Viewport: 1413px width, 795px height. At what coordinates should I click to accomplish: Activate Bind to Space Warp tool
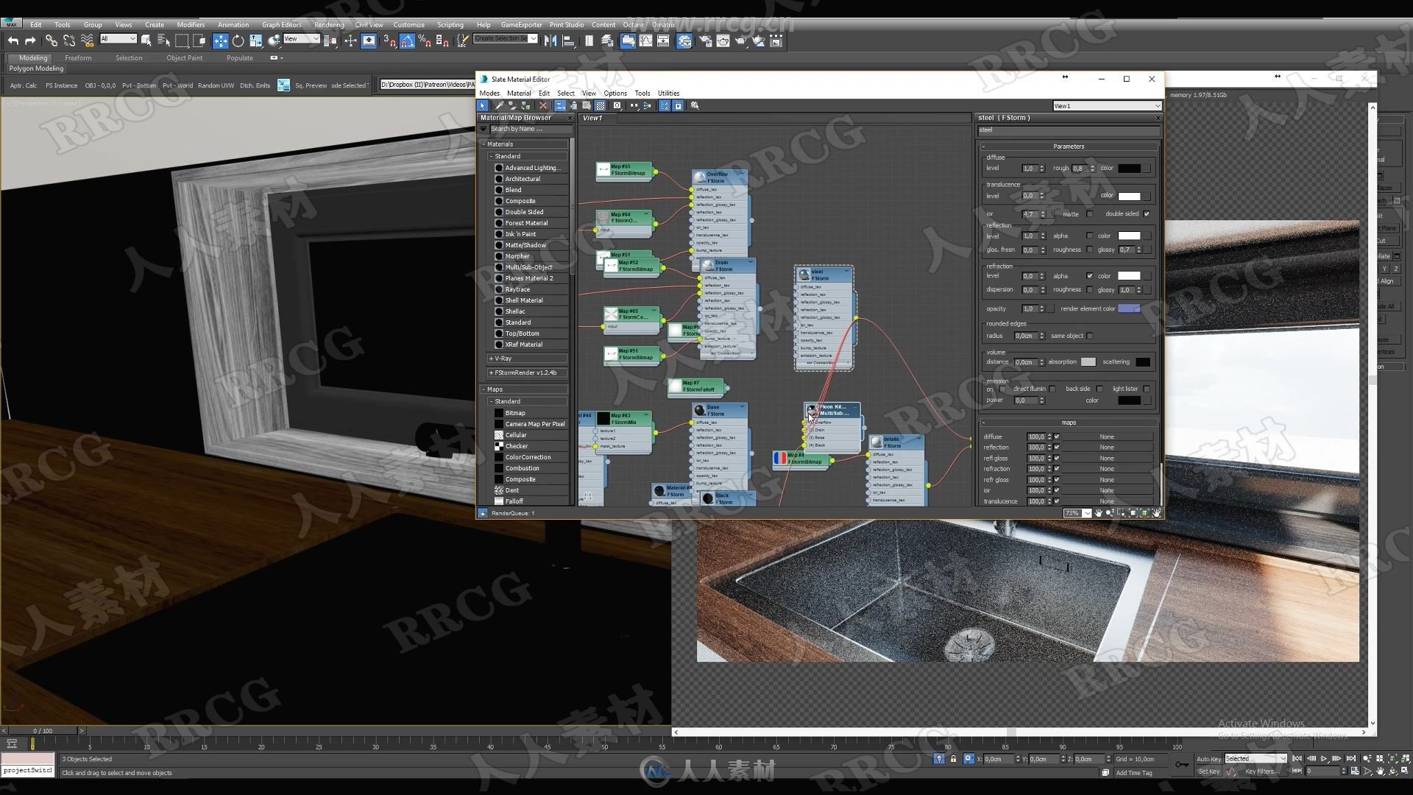pos(87,41)
